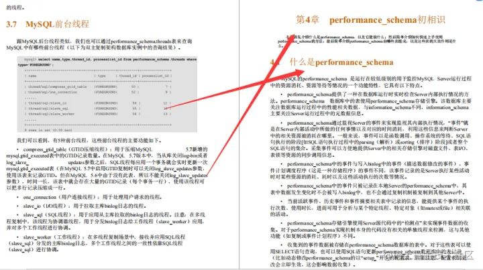Click the row "thread/sql/one_connection"
This screenshot has height=270, width=483.
98,92
